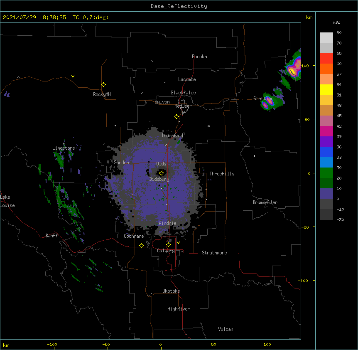
Task: Click the white caret marker west of Ponoka
Action: click(x=152, y=61)
